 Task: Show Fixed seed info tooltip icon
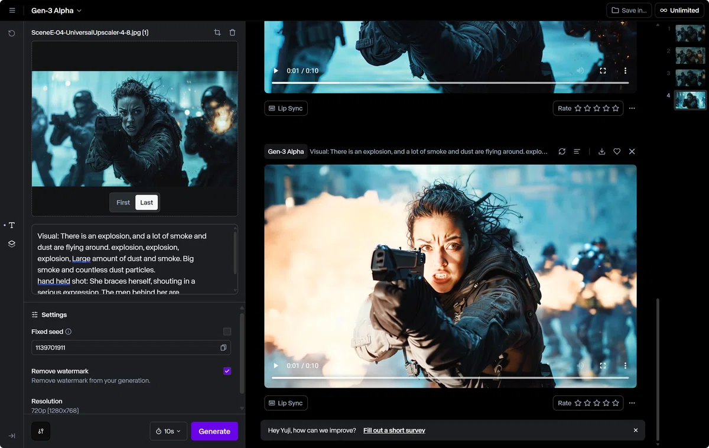[x=69, y=332]
